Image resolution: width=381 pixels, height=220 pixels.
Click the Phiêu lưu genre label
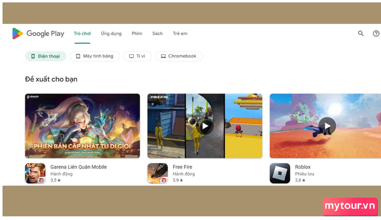pyautogui.click(x=305, y=174)
